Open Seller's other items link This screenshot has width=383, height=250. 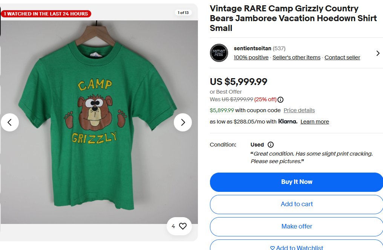coord(296,57)
